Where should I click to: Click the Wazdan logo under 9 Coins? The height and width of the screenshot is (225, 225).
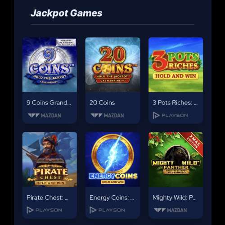pos(45,115)
